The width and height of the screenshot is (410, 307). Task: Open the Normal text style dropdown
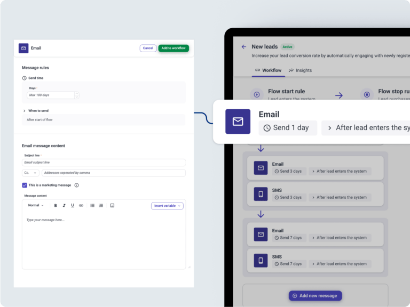pos(36,205)
